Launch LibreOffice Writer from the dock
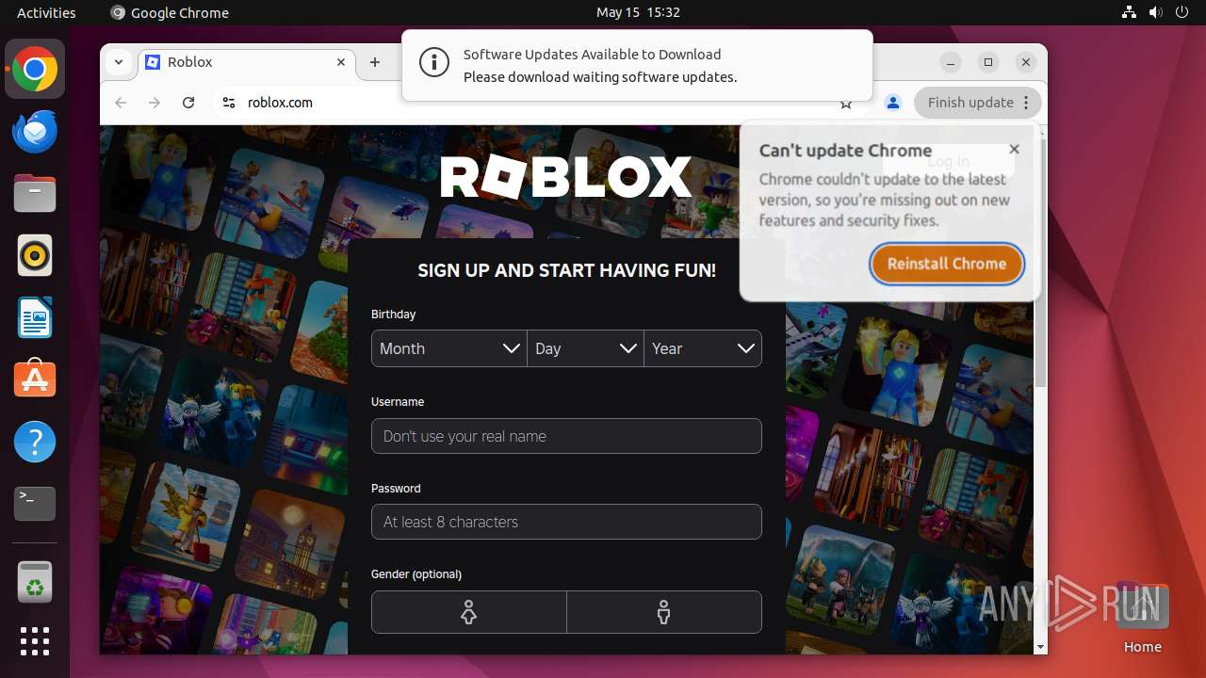1206x678 pixels. click(35, 317)
